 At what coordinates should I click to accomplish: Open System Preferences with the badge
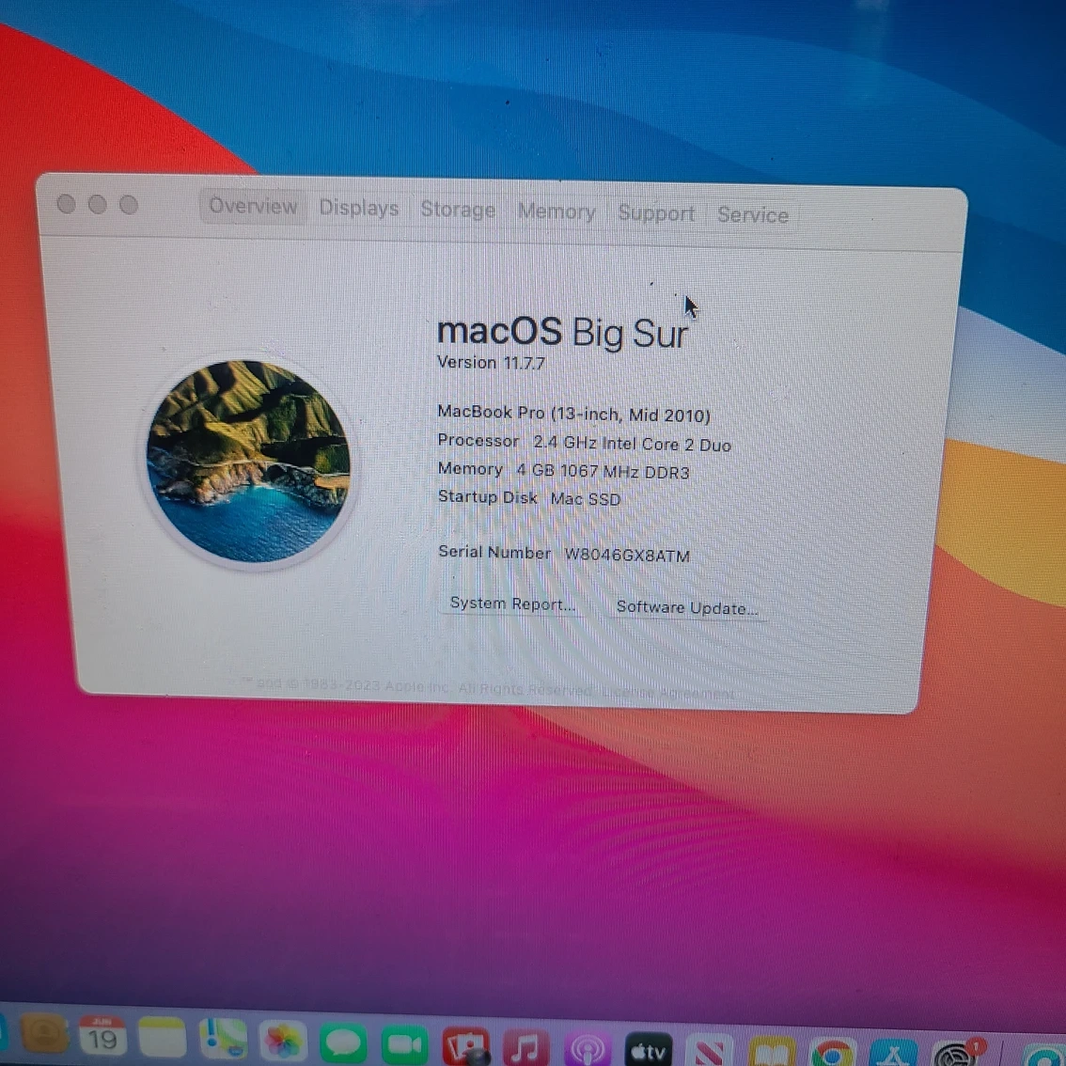pos(957,1054)
